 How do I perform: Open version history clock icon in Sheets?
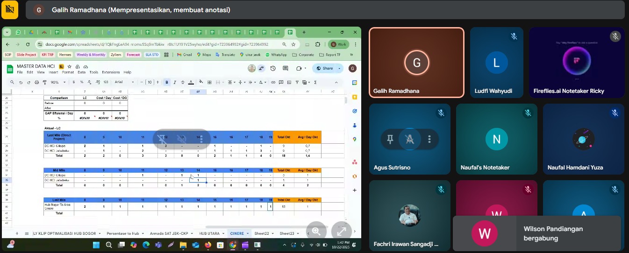point(273,69)
